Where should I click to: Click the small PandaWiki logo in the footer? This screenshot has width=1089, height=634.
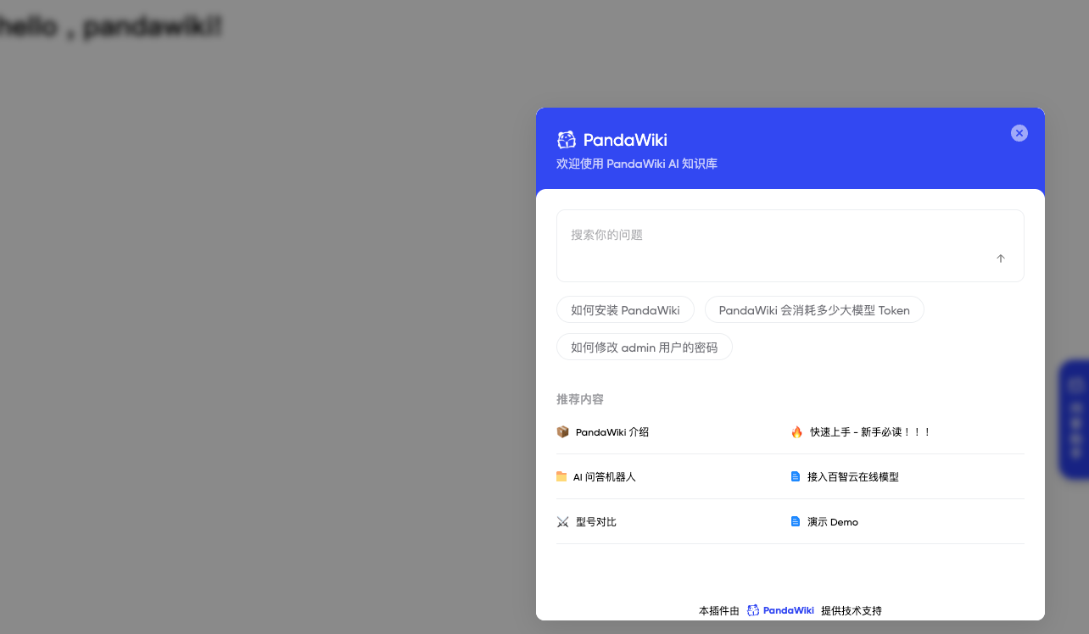751,610
